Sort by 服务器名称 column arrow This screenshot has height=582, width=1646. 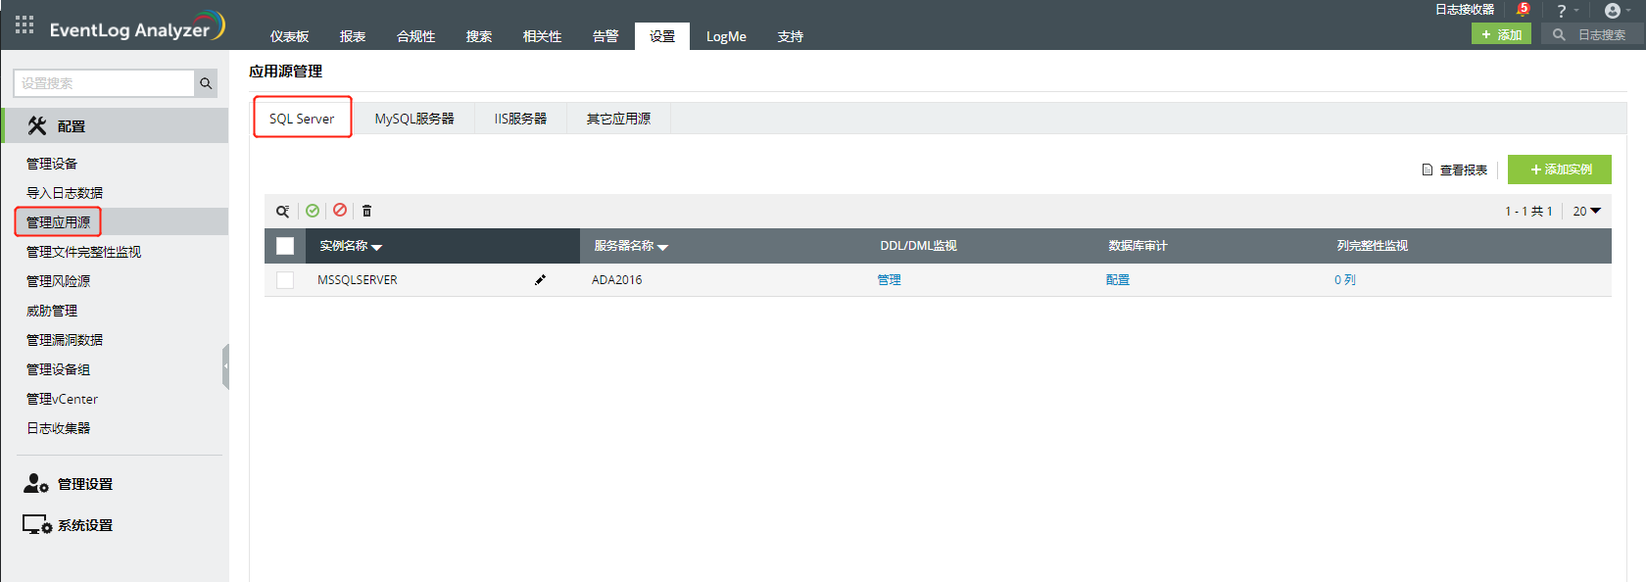(x=663, y=248)
